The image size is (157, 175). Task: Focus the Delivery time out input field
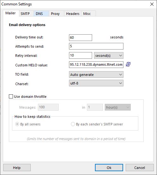pos(81,37)
